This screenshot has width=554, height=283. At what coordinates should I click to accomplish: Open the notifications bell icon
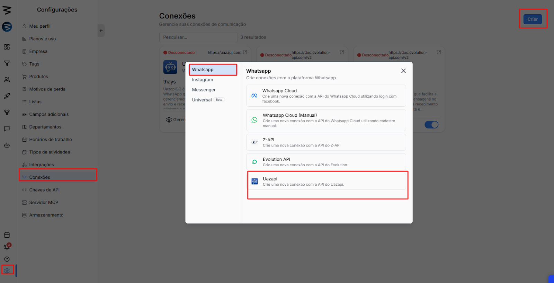coord(7,247)
